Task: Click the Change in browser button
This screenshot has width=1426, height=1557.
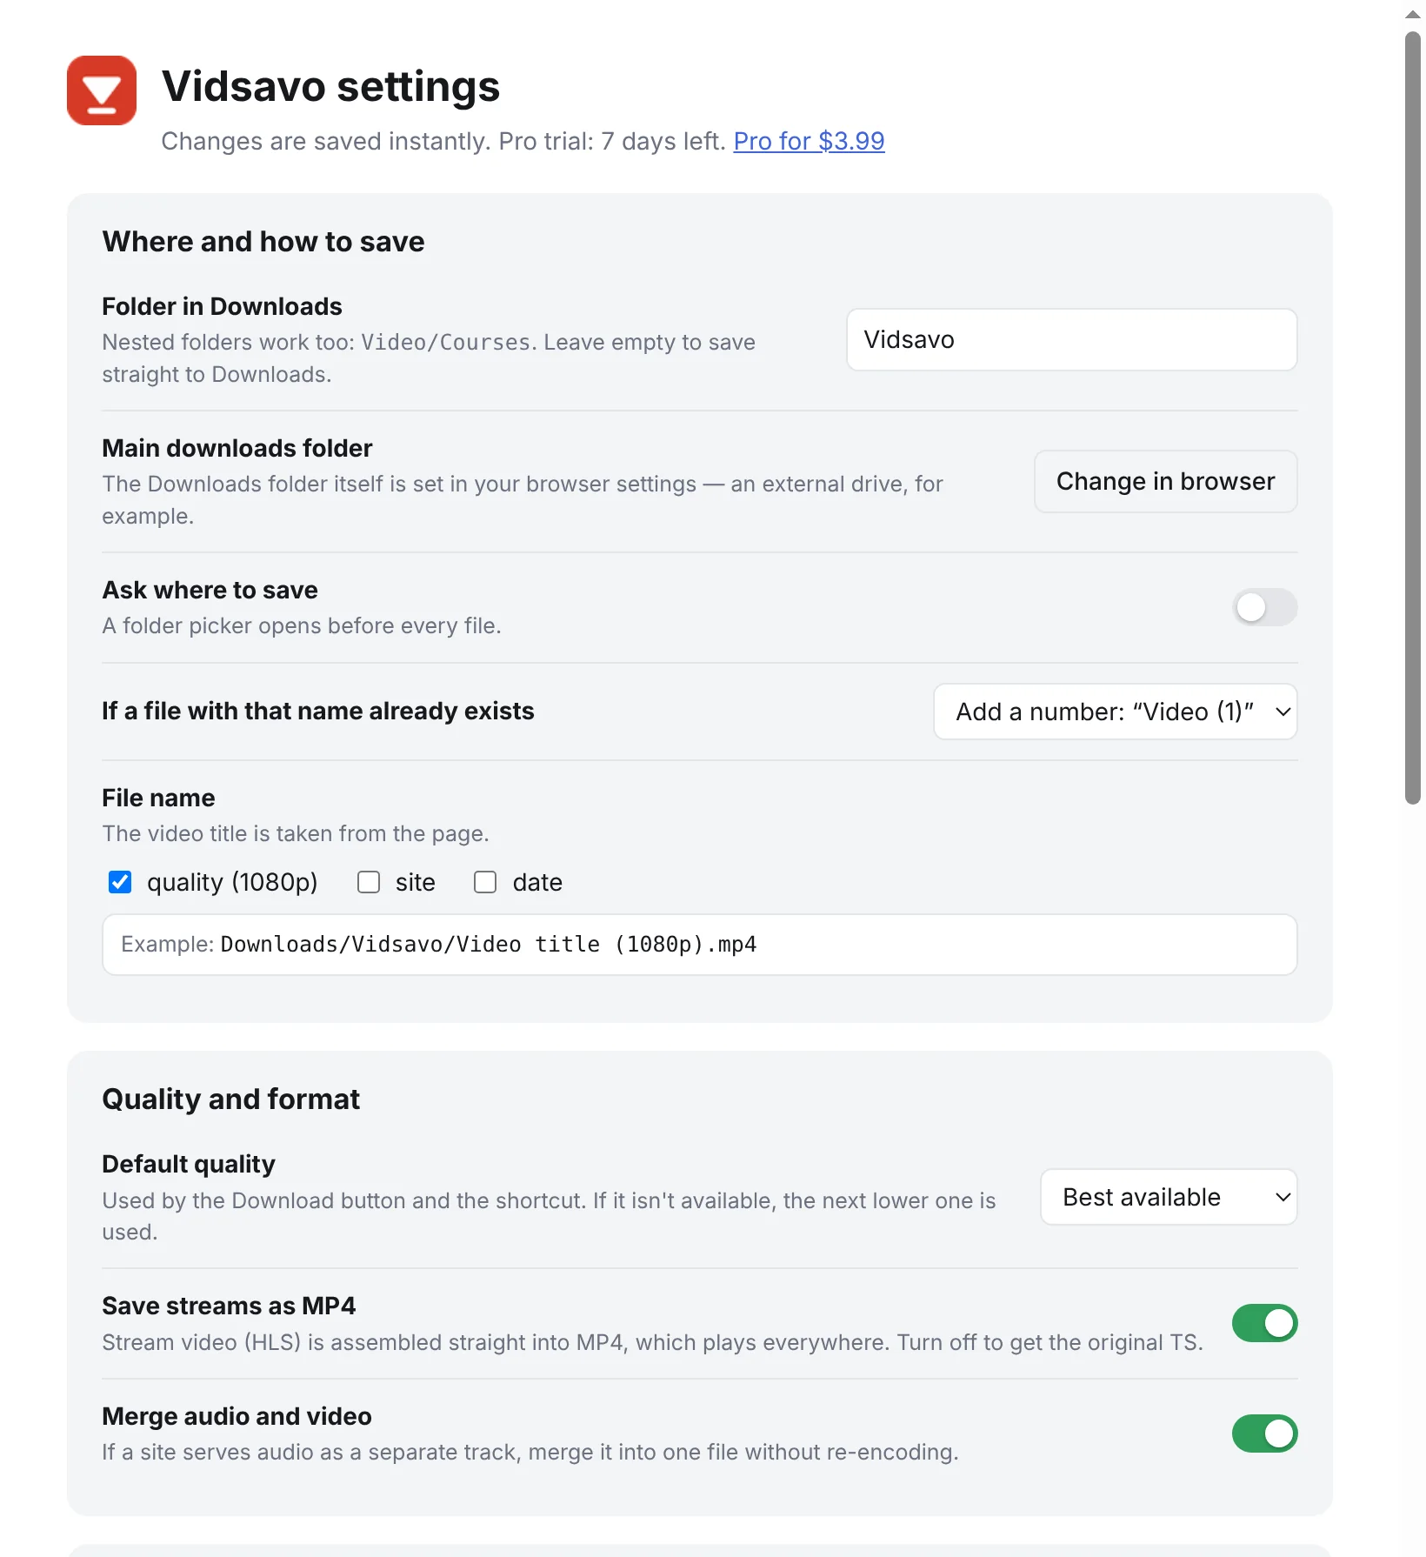Action: [x=1165, y=481]
